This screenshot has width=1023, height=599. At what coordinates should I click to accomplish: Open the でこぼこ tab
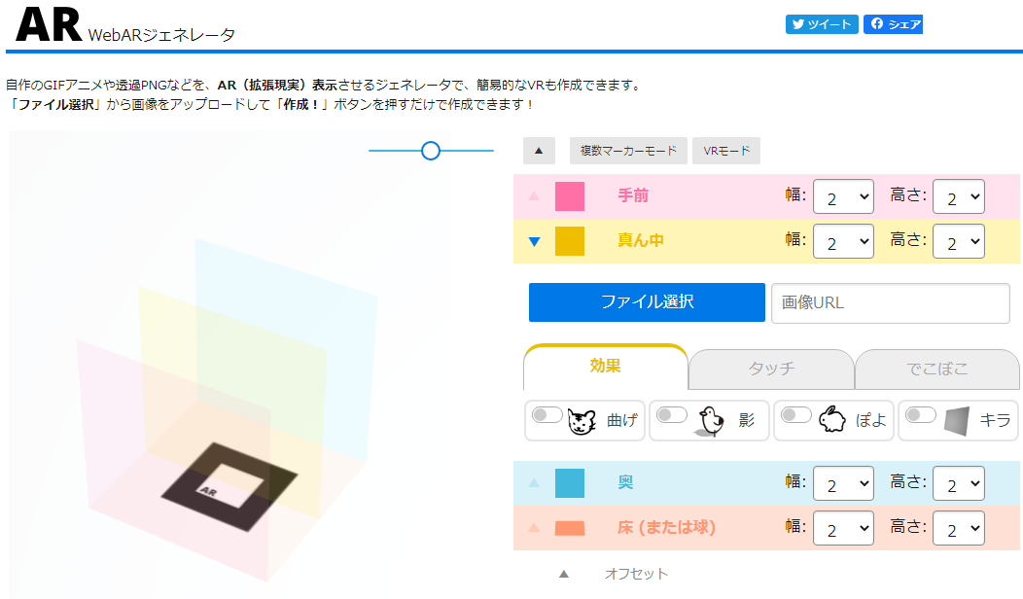coord(936,370)
